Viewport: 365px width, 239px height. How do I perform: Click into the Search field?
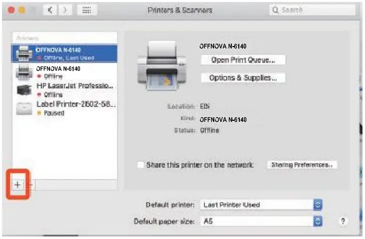[x=312, y=10]
